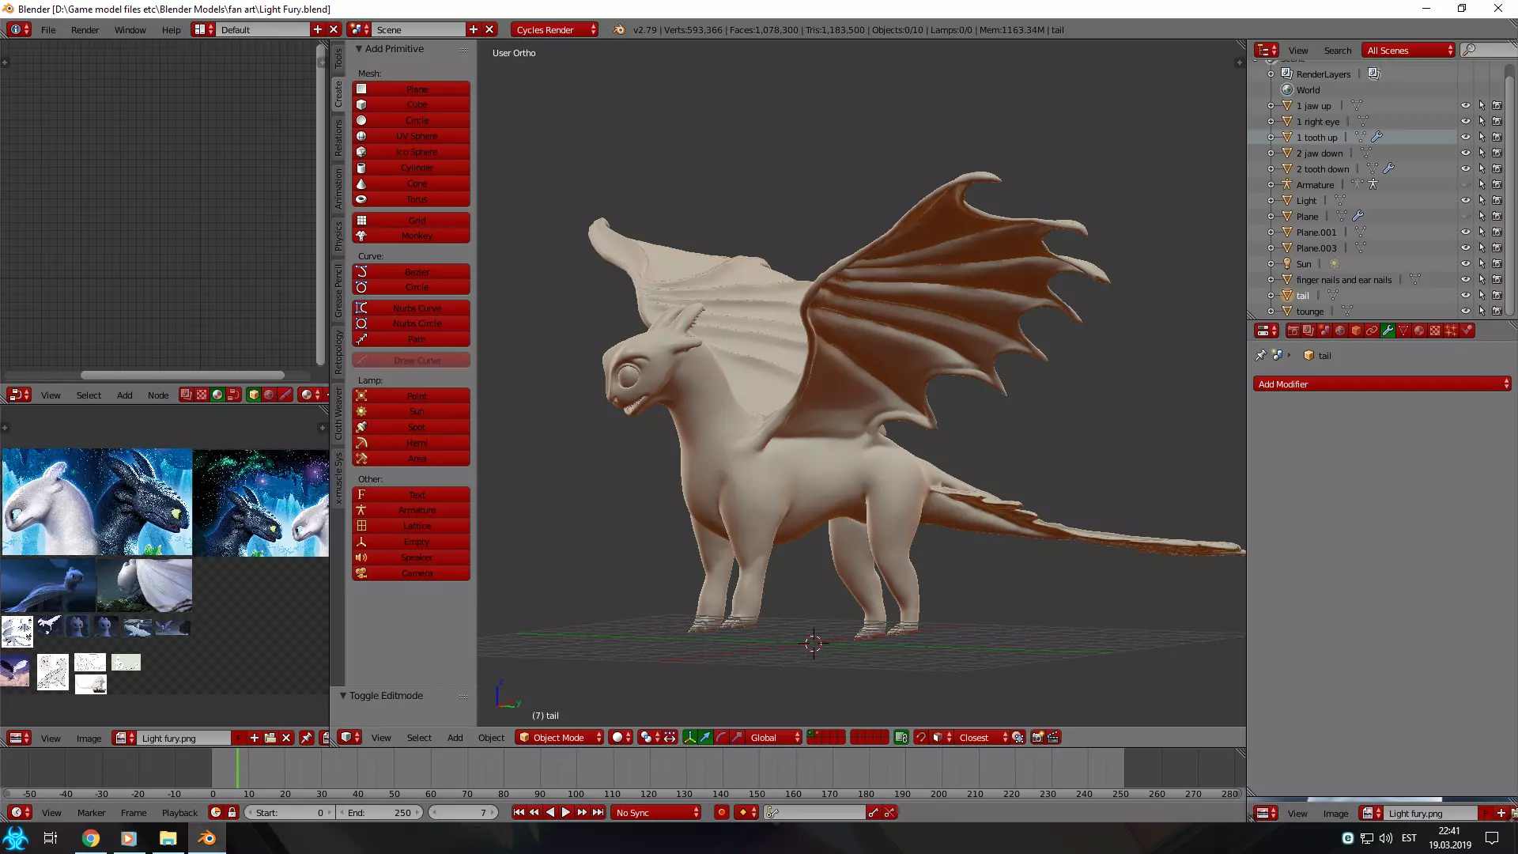Open the Modifiers properties tab wrench icon

click(x=1388, y=331)
